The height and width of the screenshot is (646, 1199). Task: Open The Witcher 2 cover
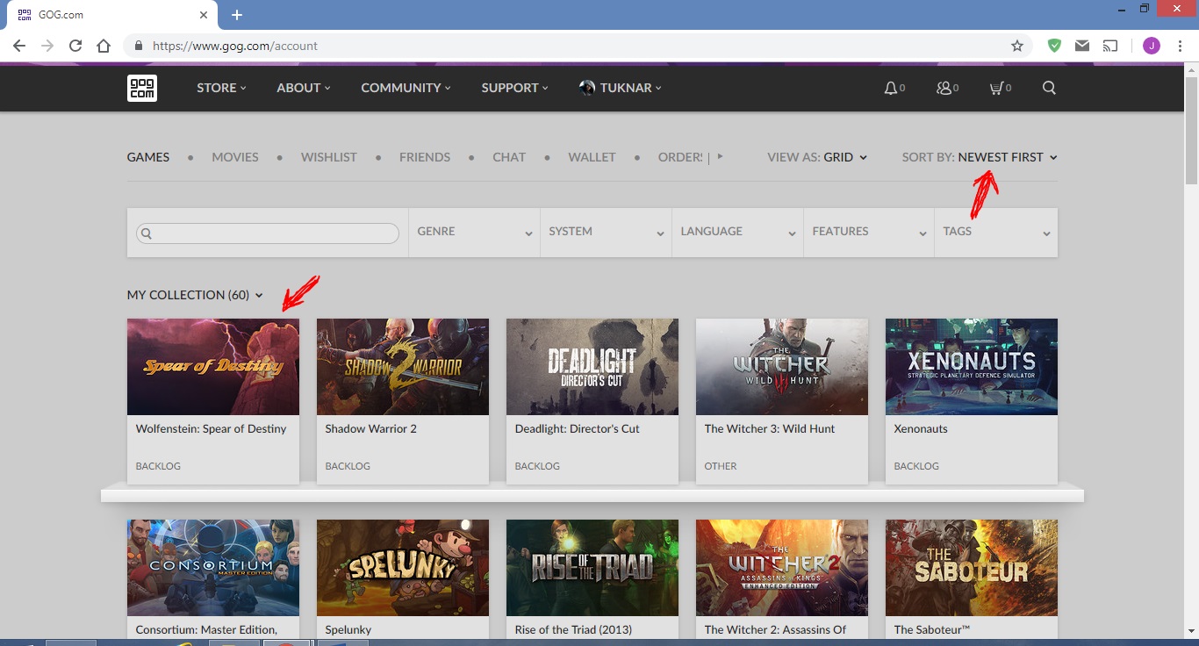pos(782,568)
